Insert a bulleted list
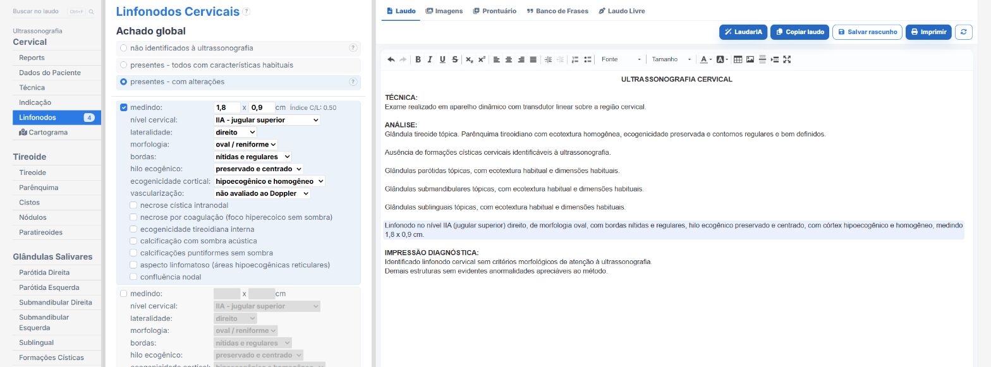Viewport: 991px width, 367px height. pos(588,59)
